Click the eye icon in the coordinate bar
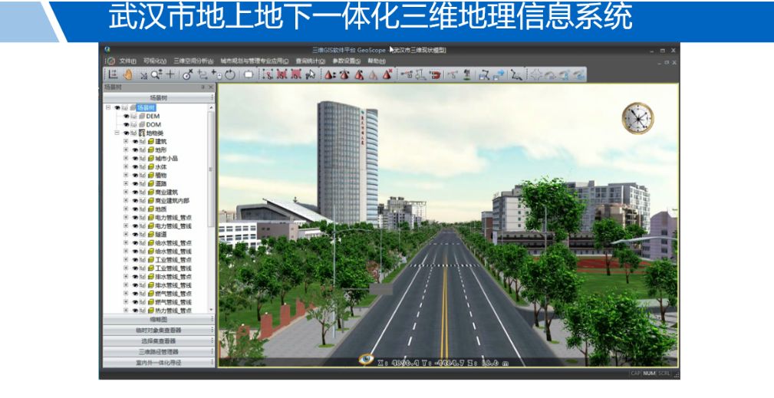The image size is (774, 398). [x=366, y=359]
